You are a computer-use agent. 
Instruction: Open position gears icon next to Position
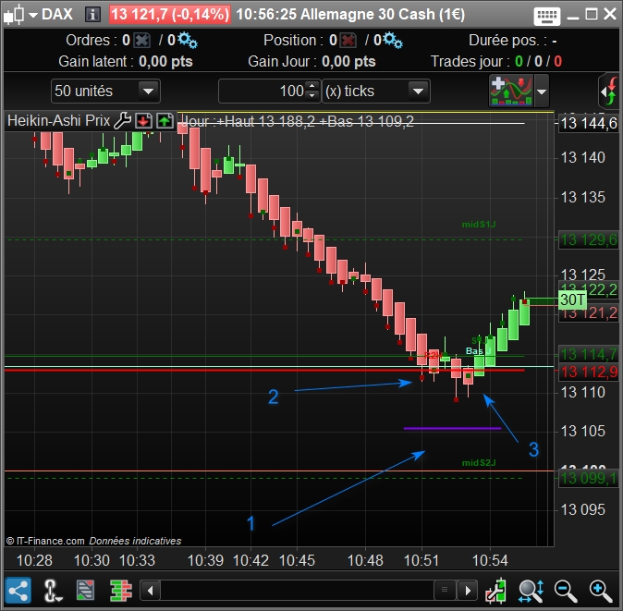tap(394, 40)
